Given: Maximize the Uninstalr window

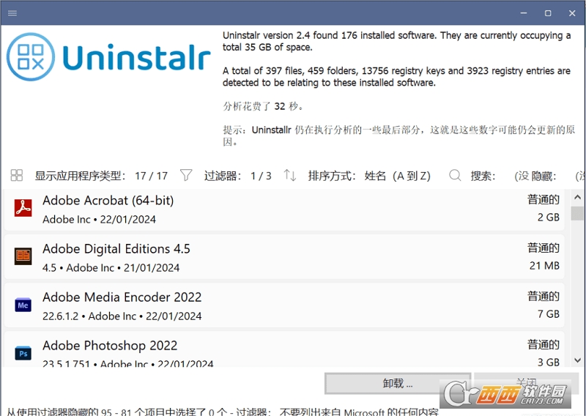Looking at the screenshot, I should click(x=548, y=13).
